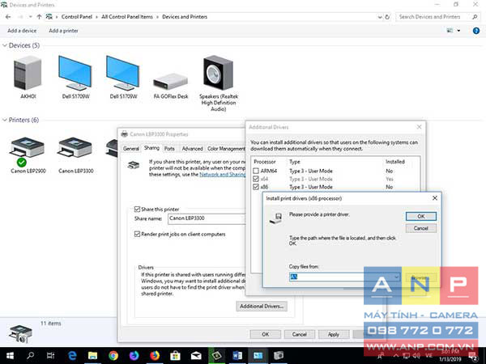Select the Canon LBP3300 printer icon
Image resolution: width=486 pixels, height=364 pixels.
click(x=75, y=147)
